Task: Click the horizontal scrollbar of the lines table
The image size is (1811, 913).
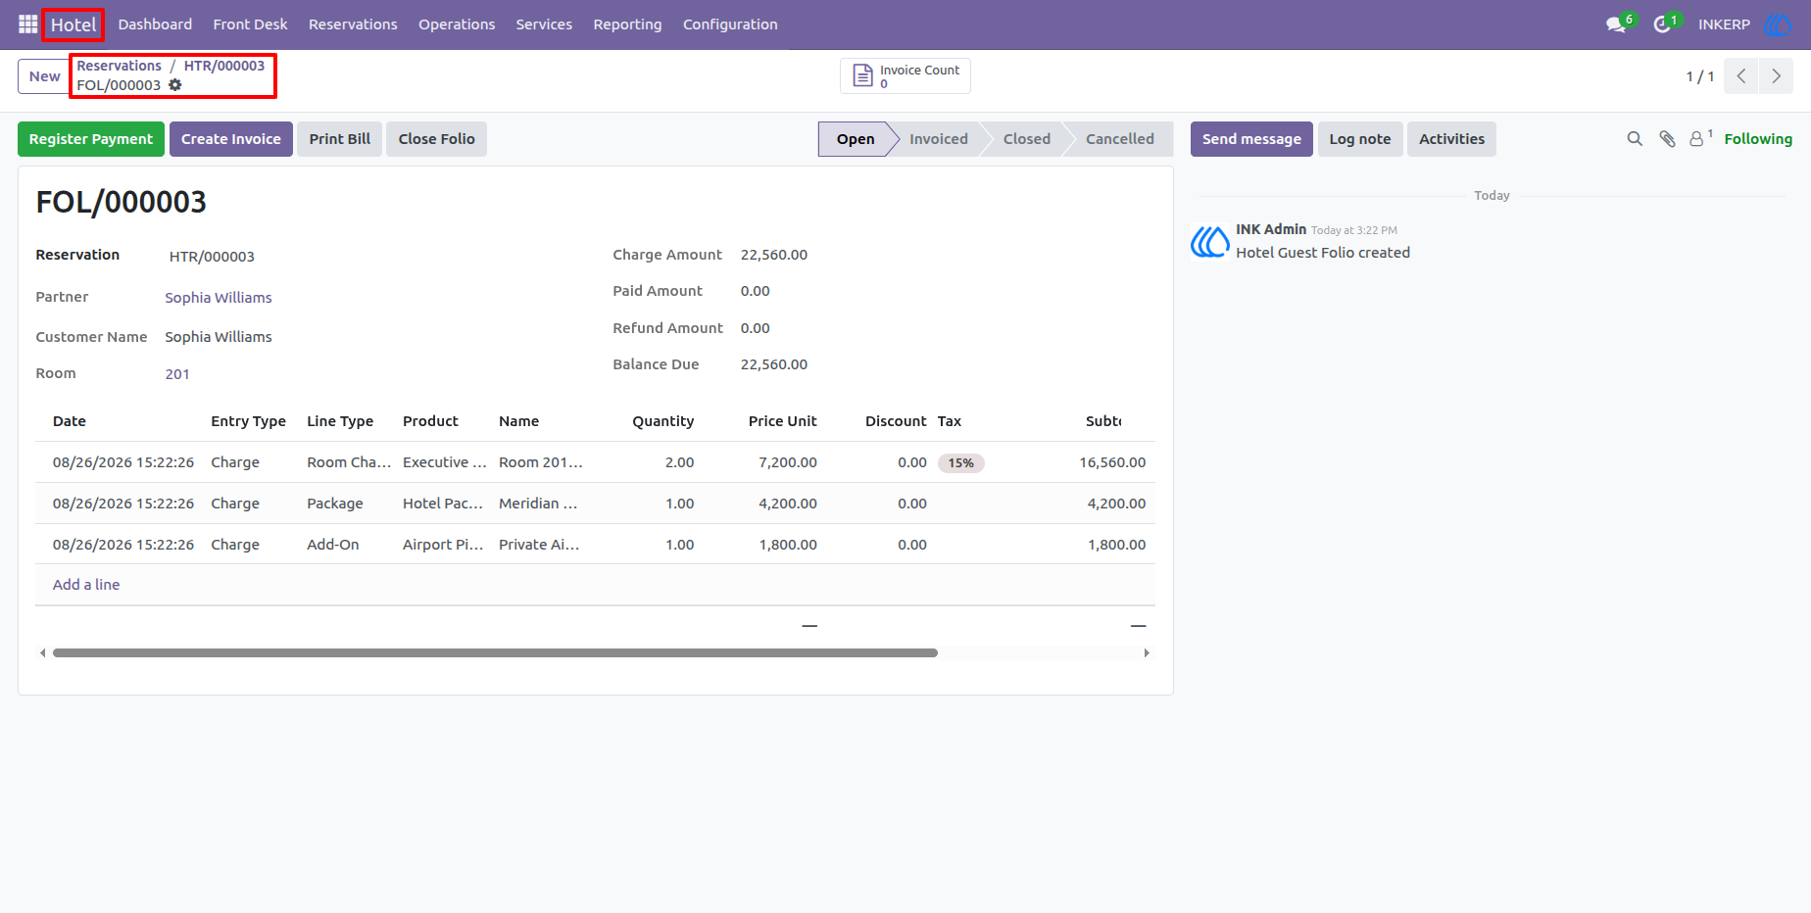Action: point(495,652)
